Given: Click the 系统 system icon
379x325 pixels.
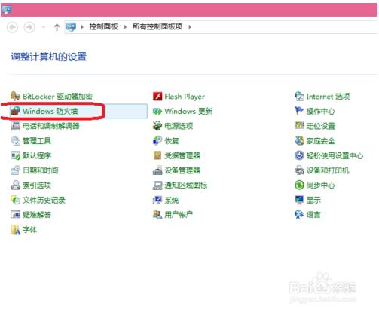Looking at the screenshot, I should (157, 200).
